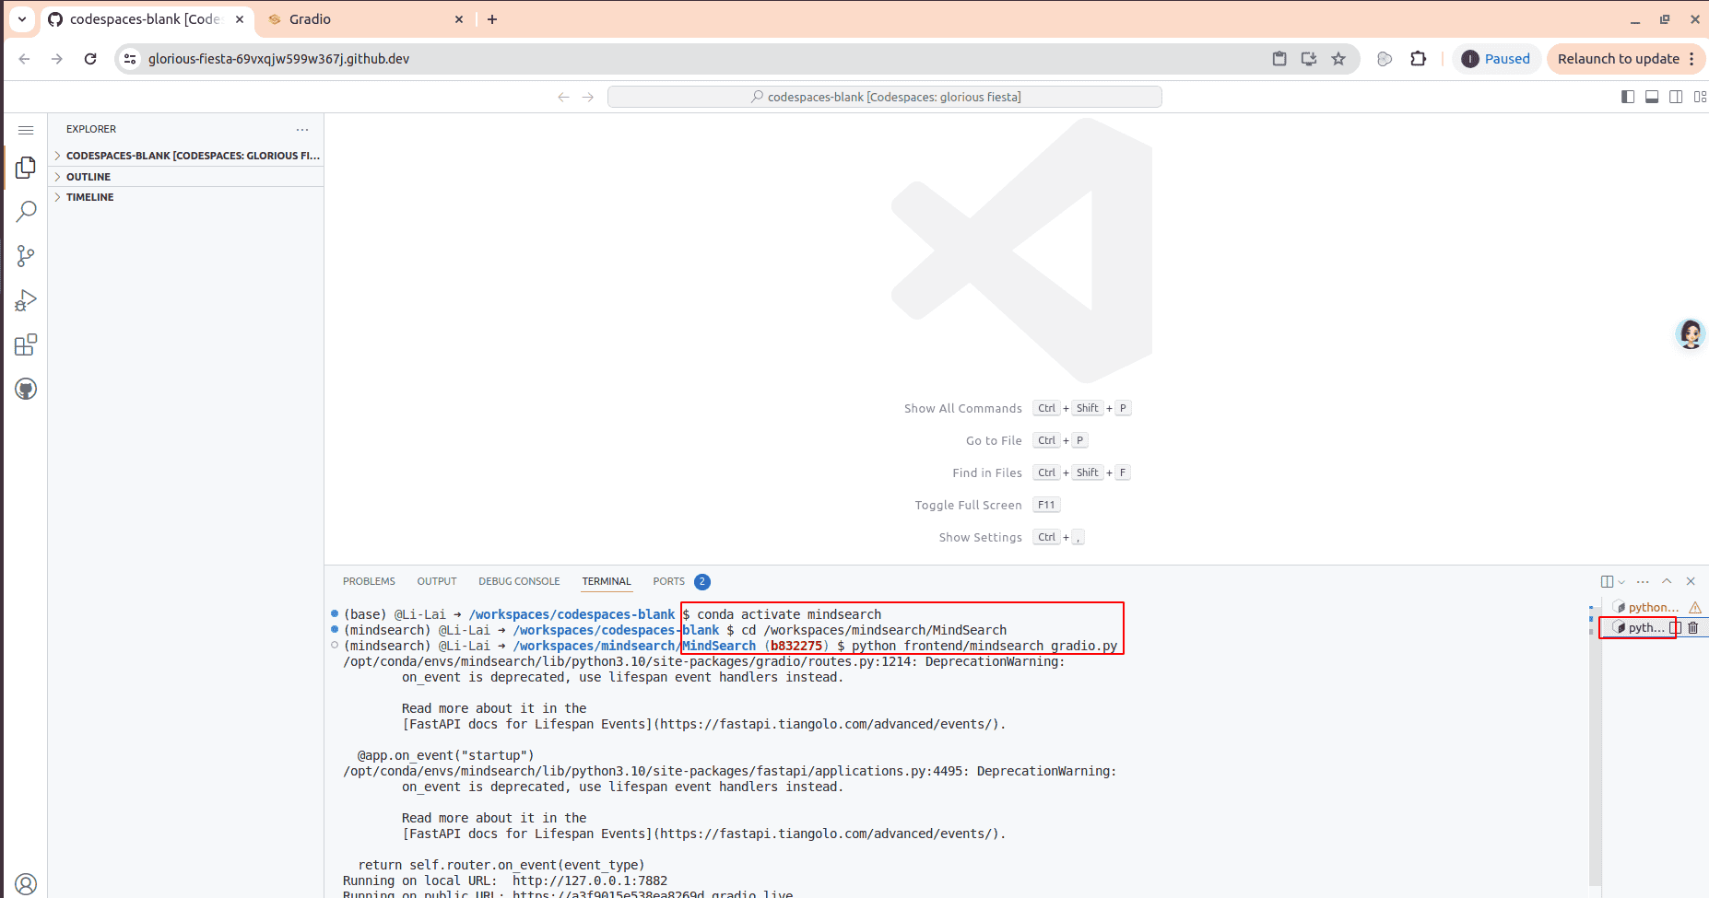The height and width of the screenshot is (898, 1709).
Task: Open Source Control view icon
Action: 26,256
